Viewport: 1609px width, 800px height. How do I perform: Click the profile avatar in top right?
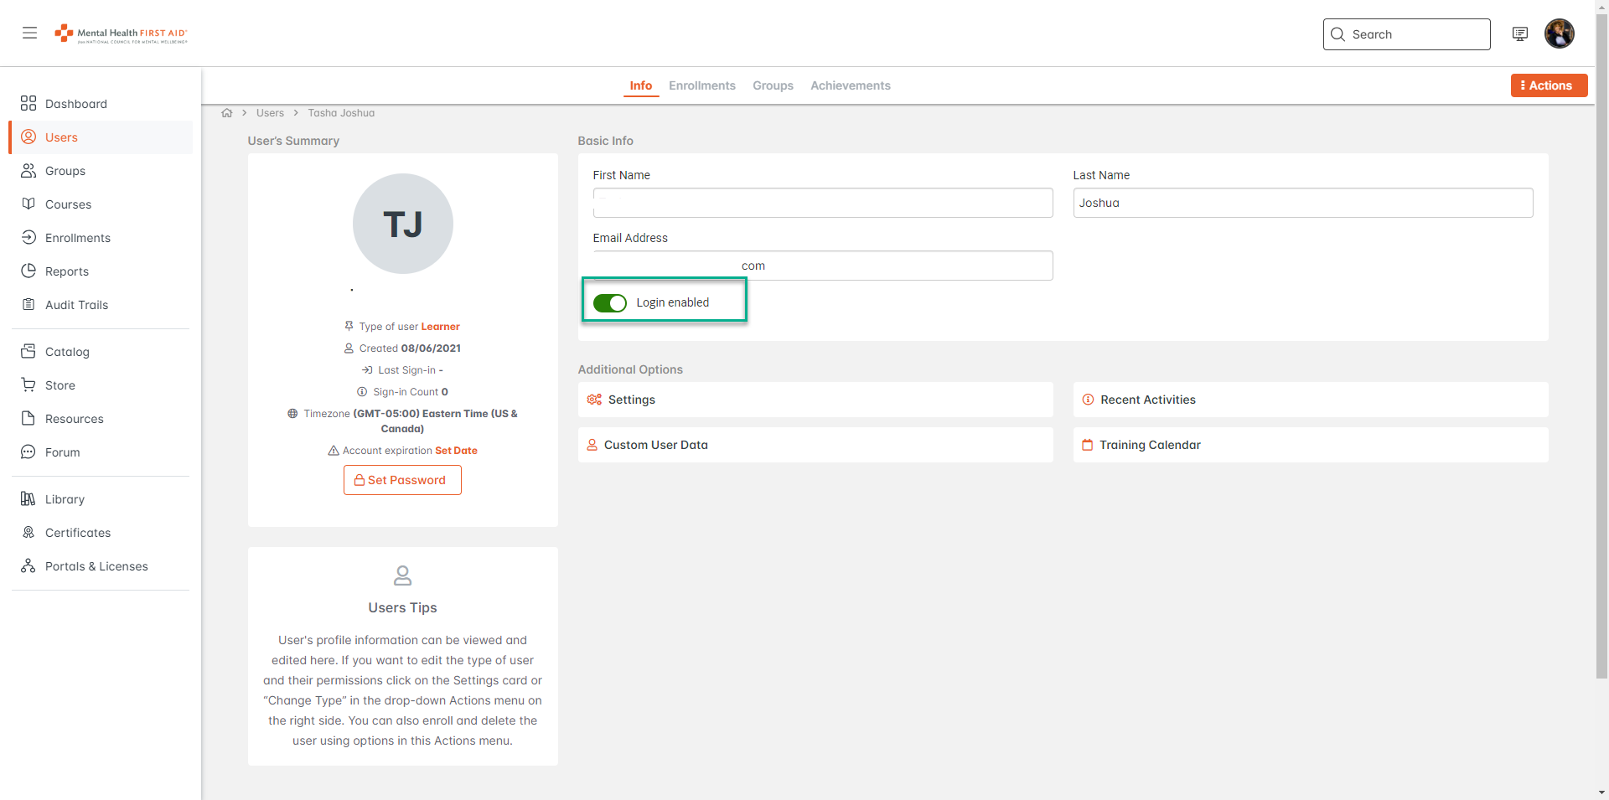pos(1559,34)
